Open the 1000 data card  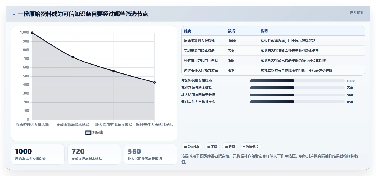(x=38, y=154)
